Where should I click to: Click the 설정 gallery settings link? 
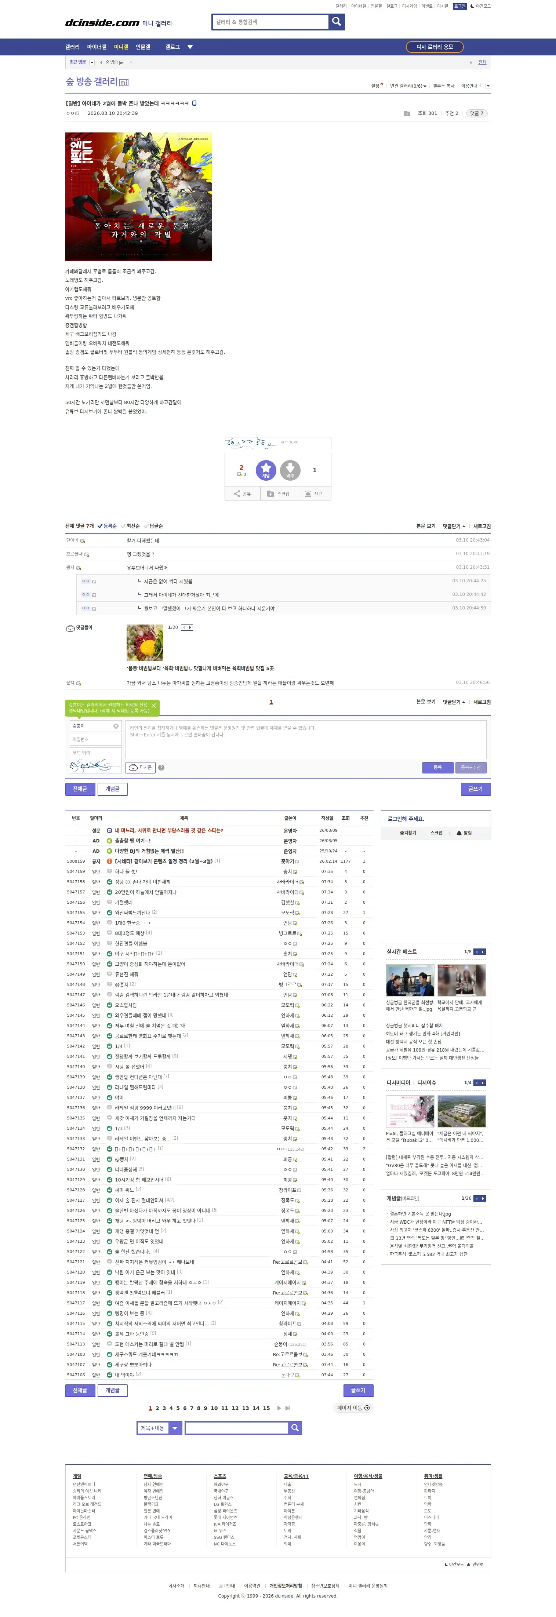pos(376,86)
